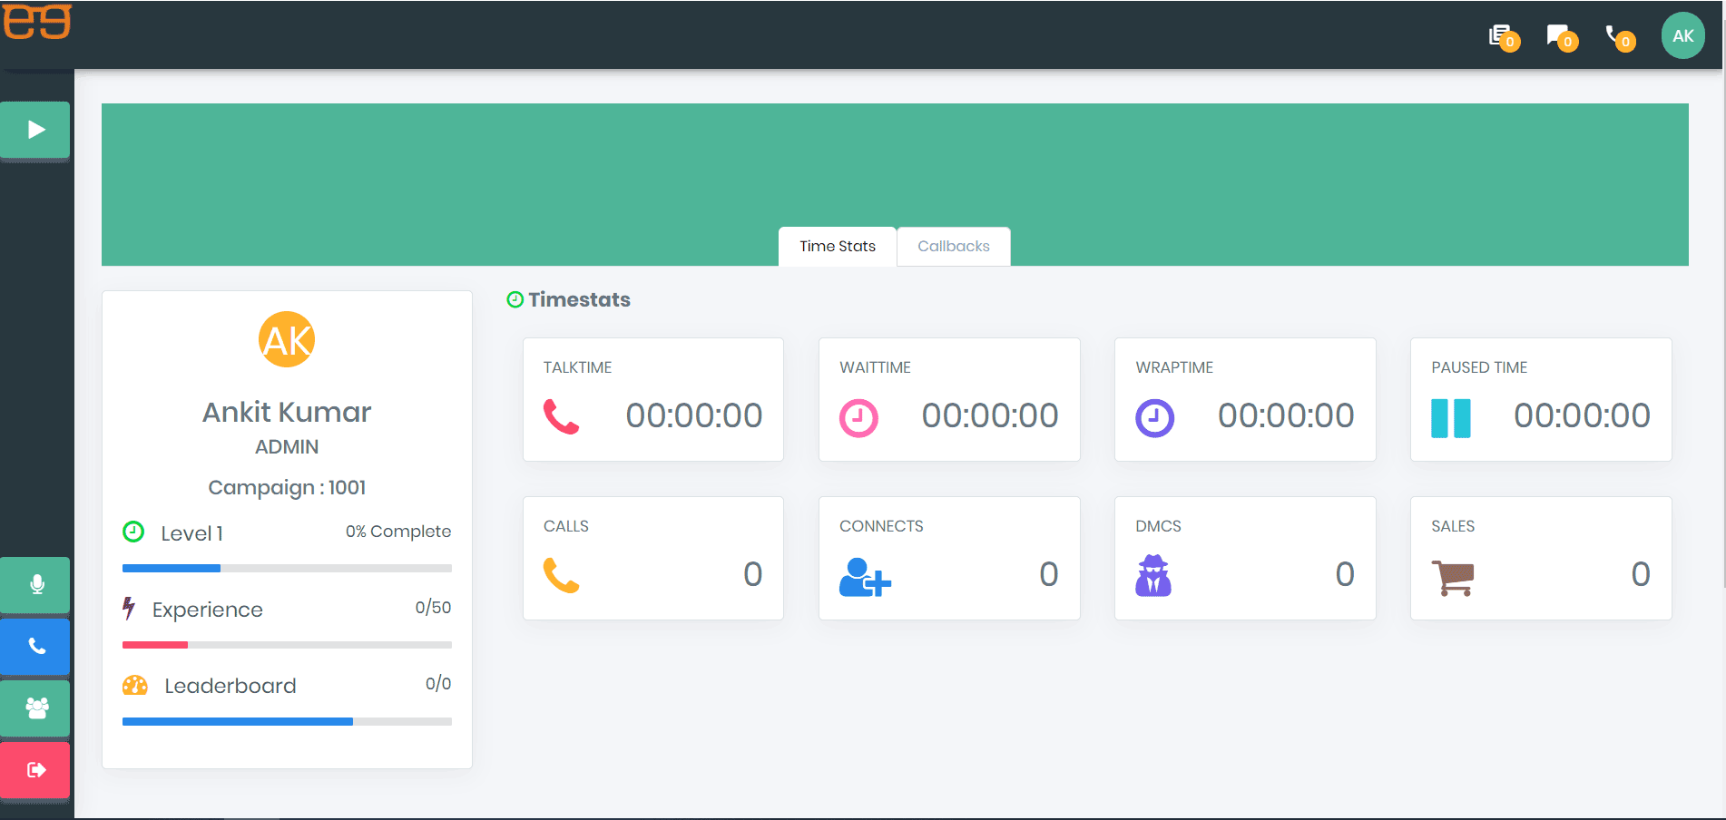Open the users group sidebar icon
The width and height of the screenshot is (1726, 820).
point(36,708)
